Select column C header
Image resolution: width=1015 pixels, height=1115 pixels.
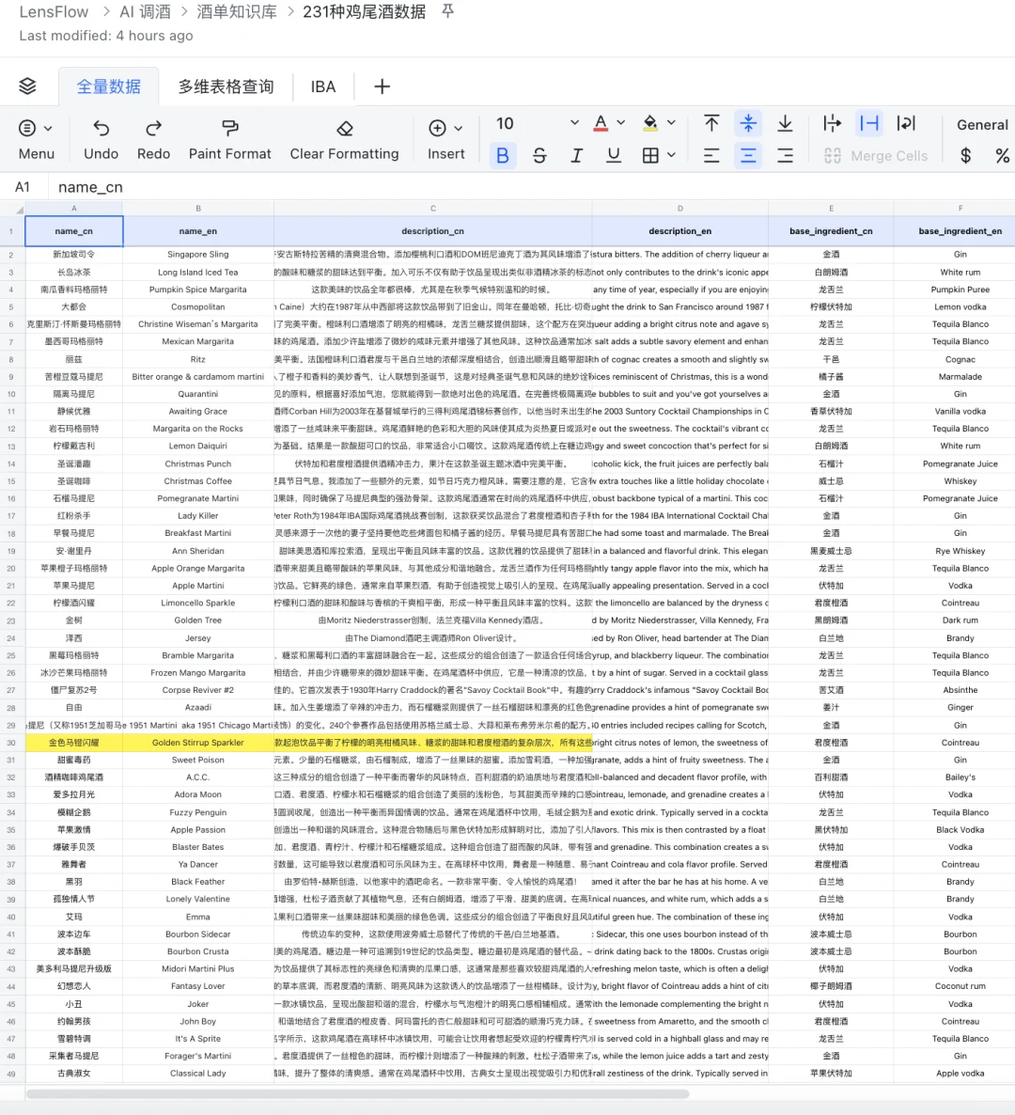point(433,209)
